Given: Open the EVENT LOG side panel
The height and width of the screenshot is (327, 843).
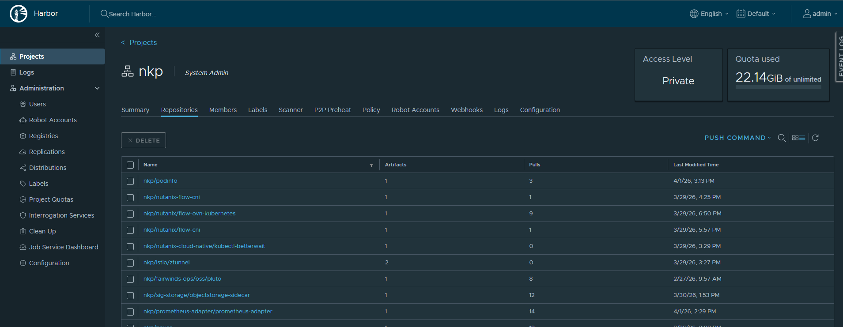Looking at the screenshot, I should (839, 56).
